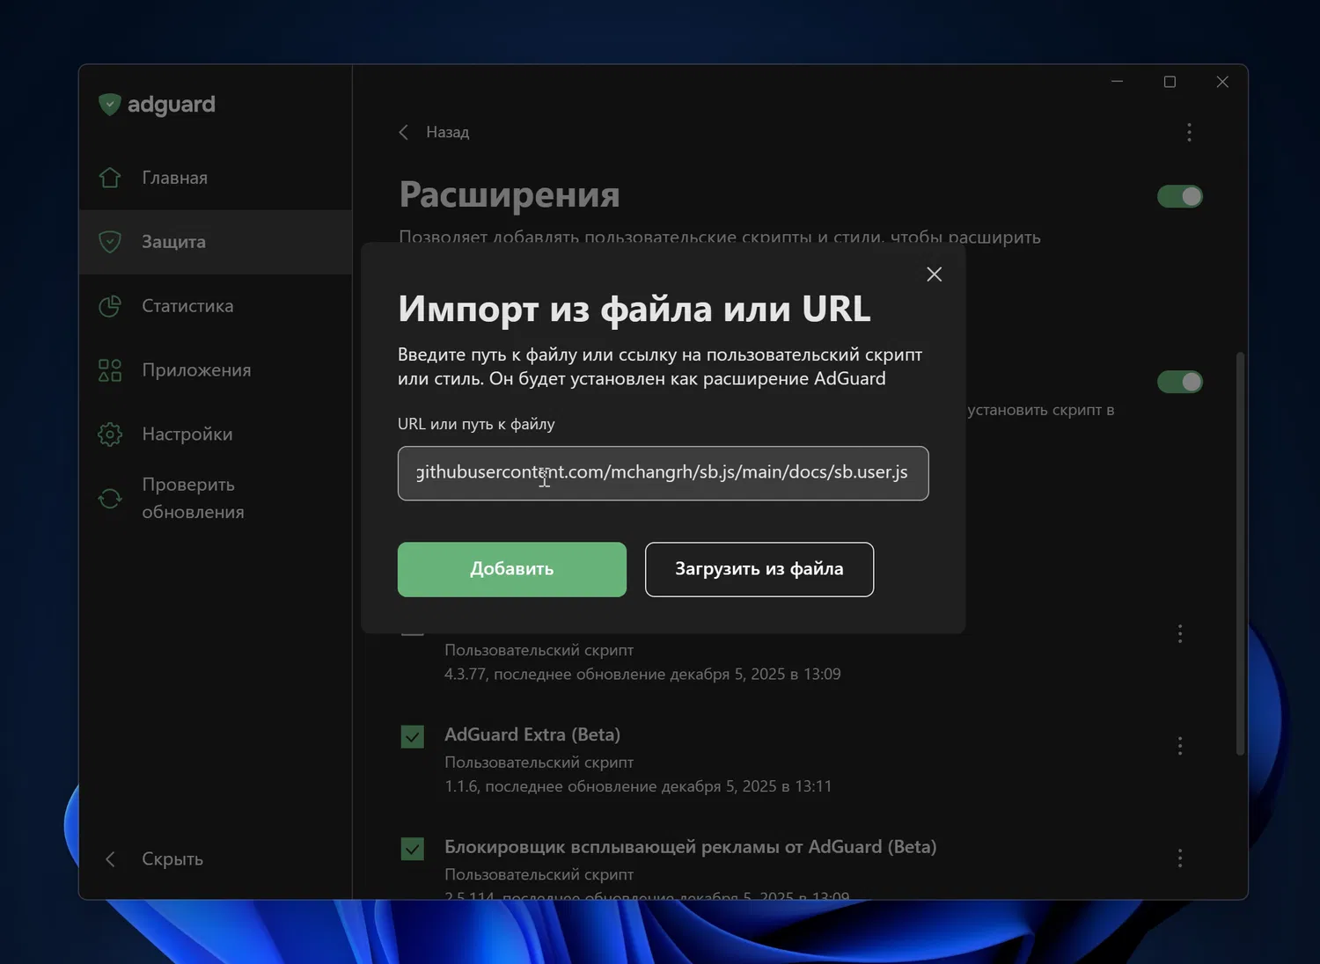Uncheck the AdGuard Extra (Beta) checkbox
Image resolution: width=1320 pixels, height=964 pixels.
(412, 736)
